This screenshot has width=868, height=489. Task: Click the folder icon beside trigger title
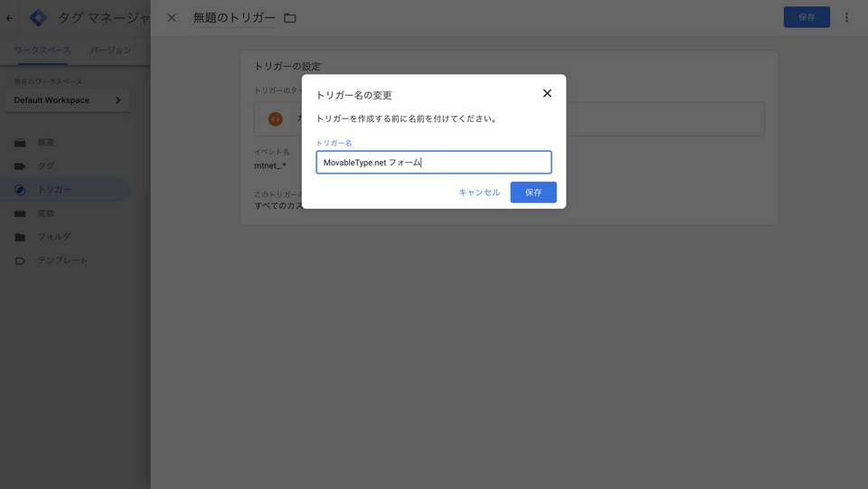(290, 18)
